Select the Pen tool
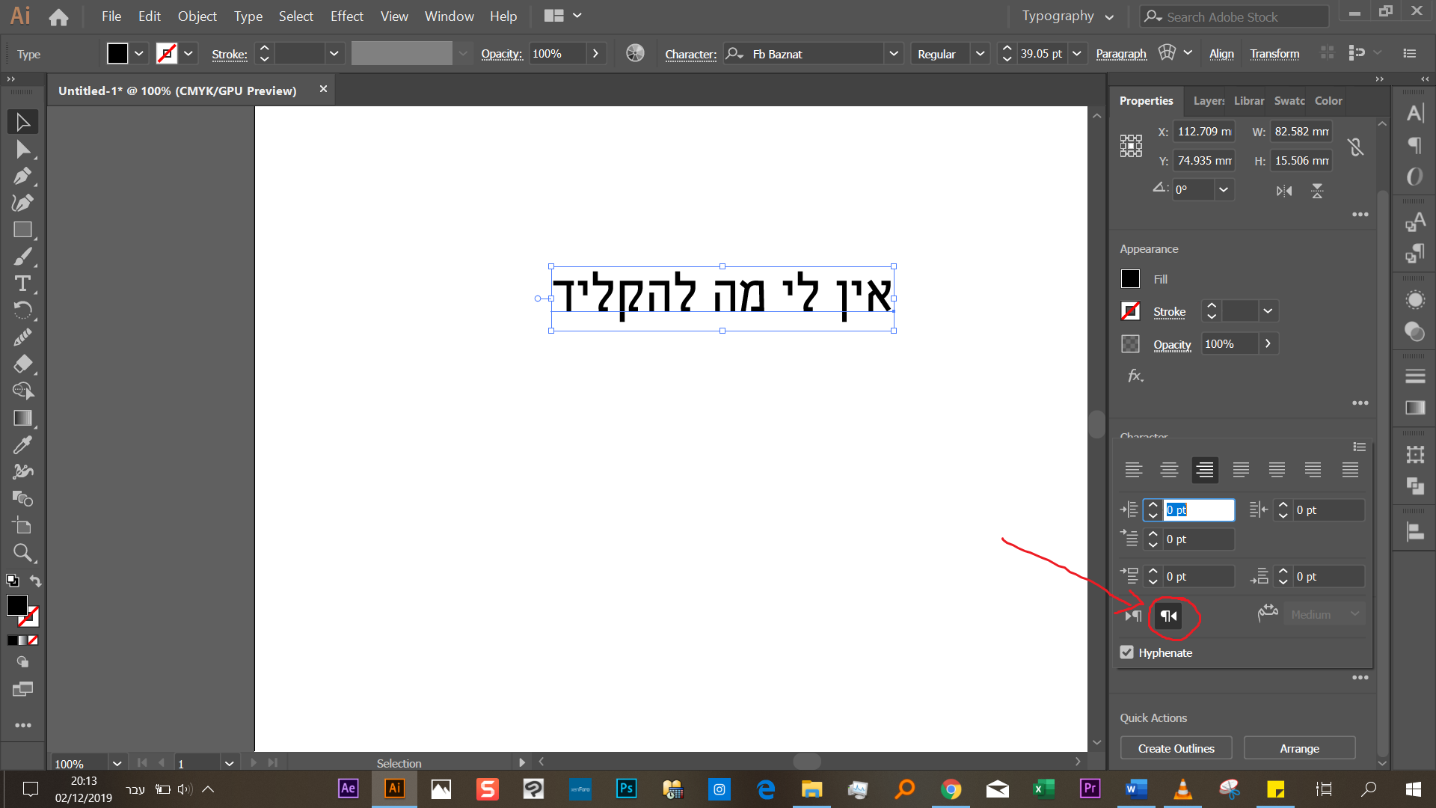Screen dimensions: 1436x808 pyautogui.click(x=22, y=176)
